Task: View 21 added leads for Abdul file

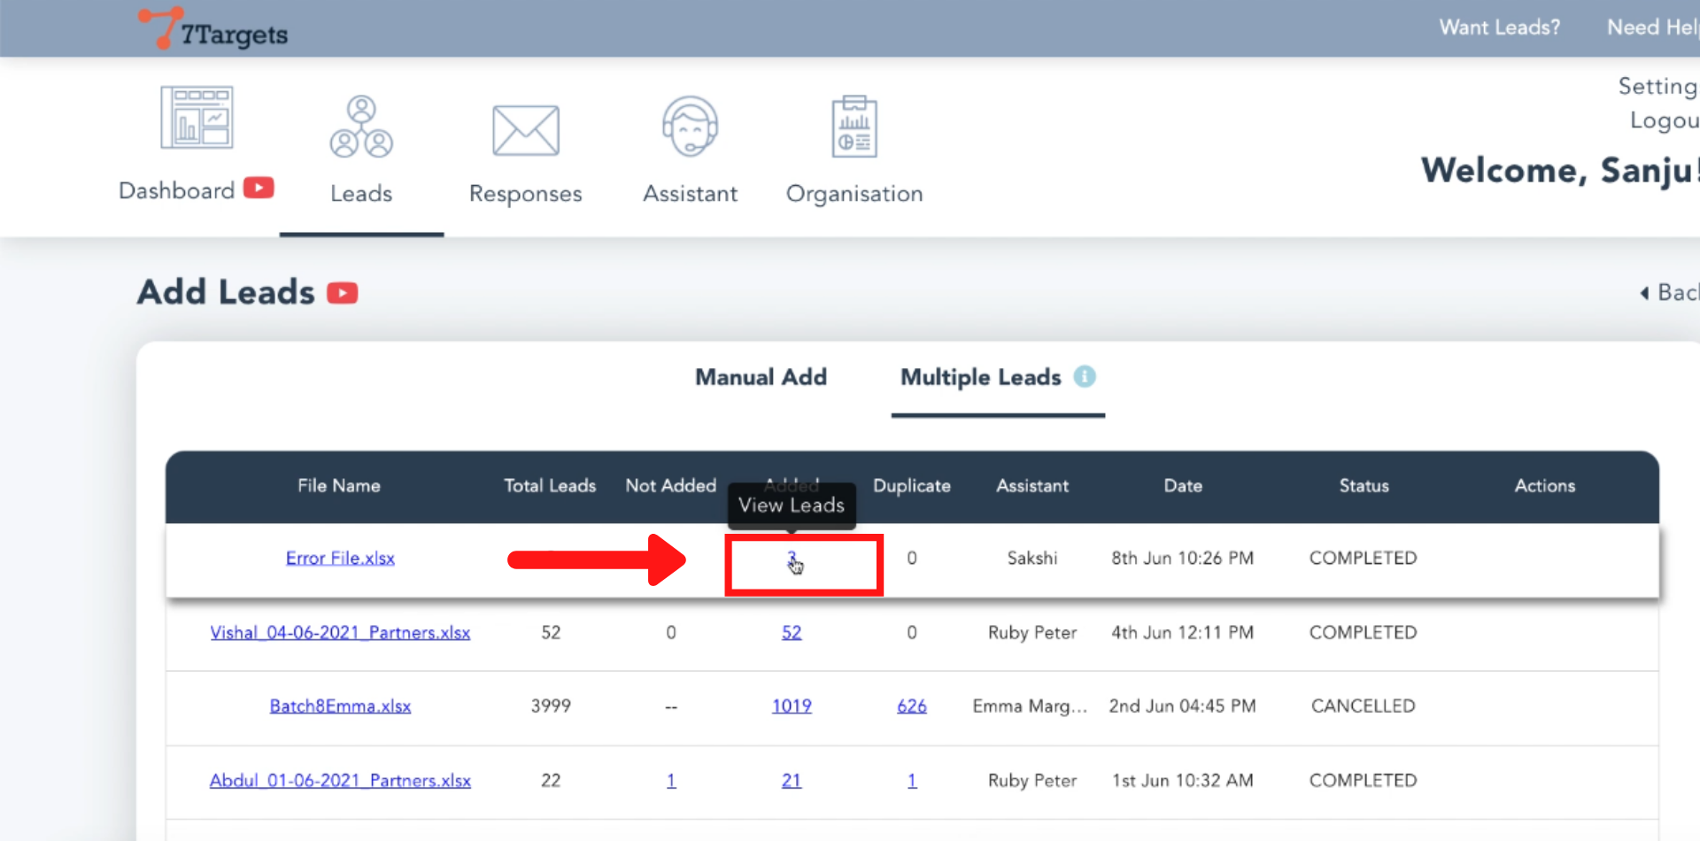Action: pos(792,781)
